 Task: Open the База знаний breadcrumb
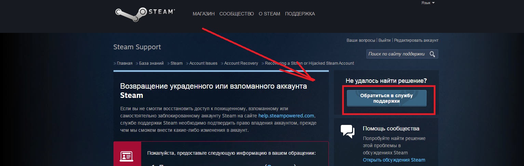(151, 63)
